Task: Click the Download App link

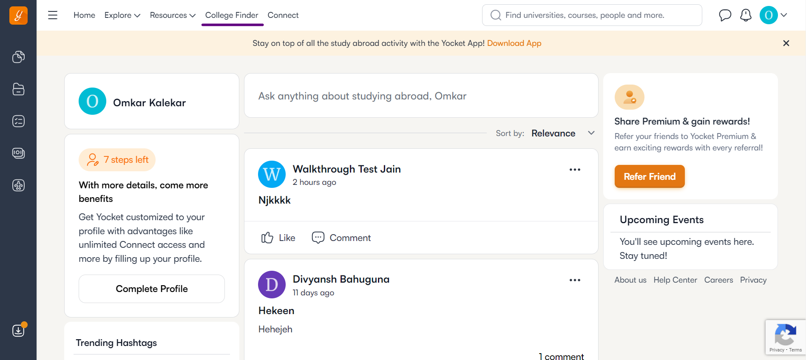Action: (x=514, y=43)
